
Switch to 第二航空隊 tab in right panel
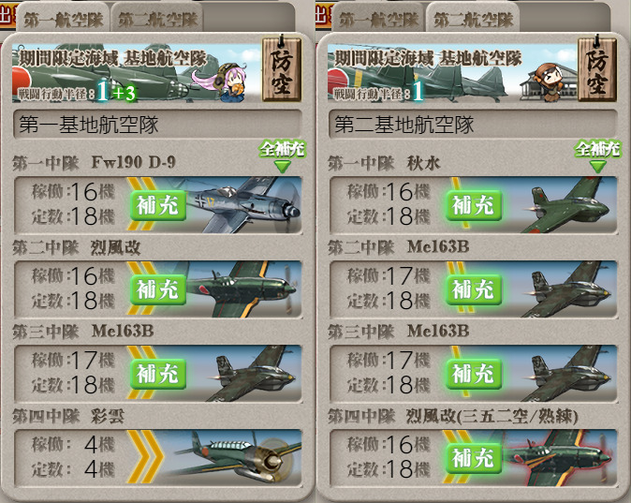473,20
